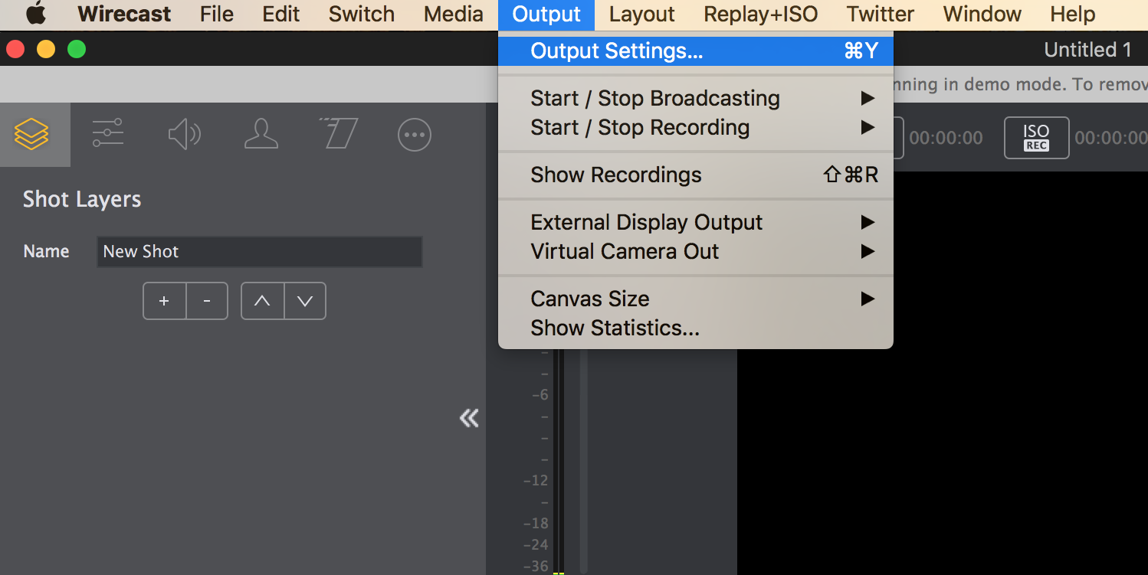This screenshot has height=575, width=1148.
Task: Expand the Start / Stop Recording submenu
Action: [696, 128]
